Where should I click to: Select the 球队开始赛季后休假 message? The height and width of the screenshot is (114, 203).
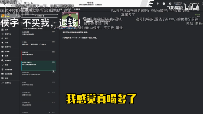tap(39, 66)
